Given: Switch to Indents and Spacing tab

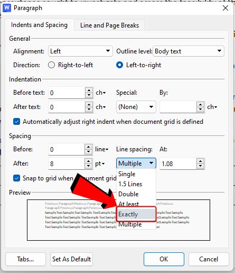Looking at the screenshot, I should (39, 25).
